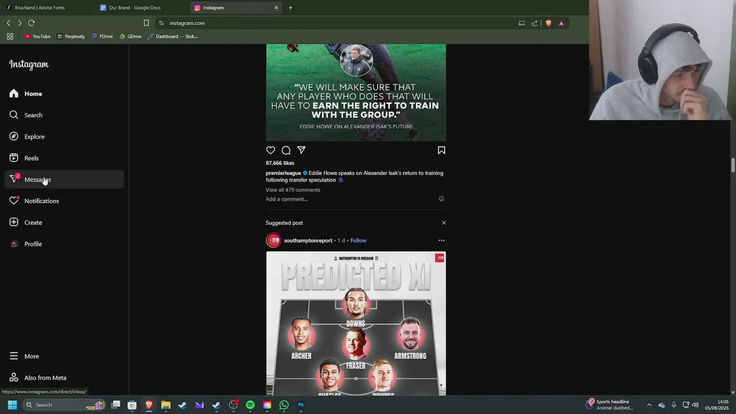Viewport: 736px width, 414px height.
Task: Install or cast via the address bar screen icon
Action: click(x=522, y=23)
